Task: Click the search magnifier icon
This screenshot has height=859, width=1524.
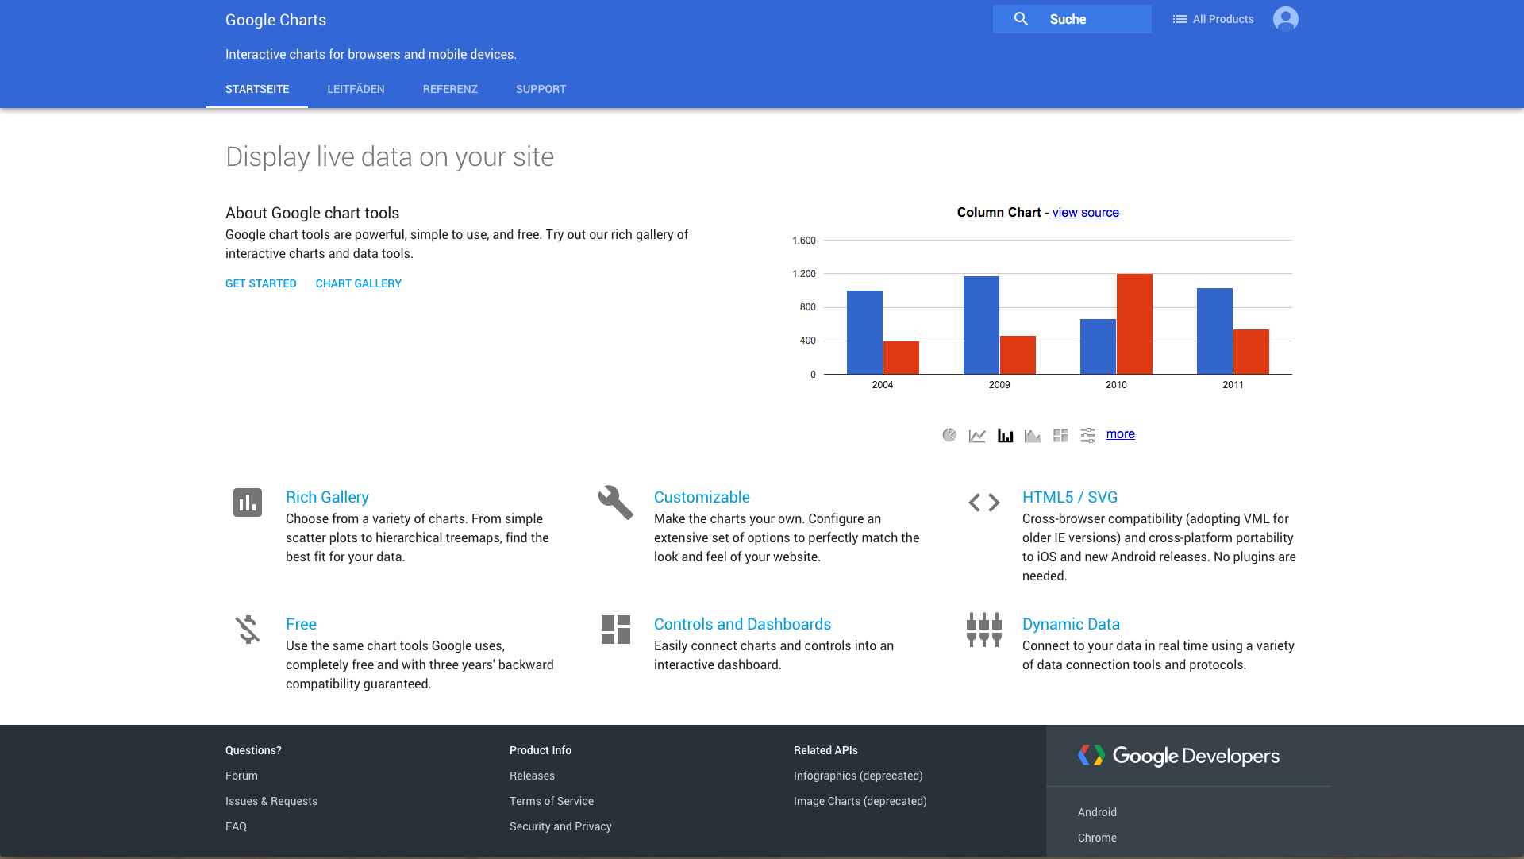Action: 1021,19
